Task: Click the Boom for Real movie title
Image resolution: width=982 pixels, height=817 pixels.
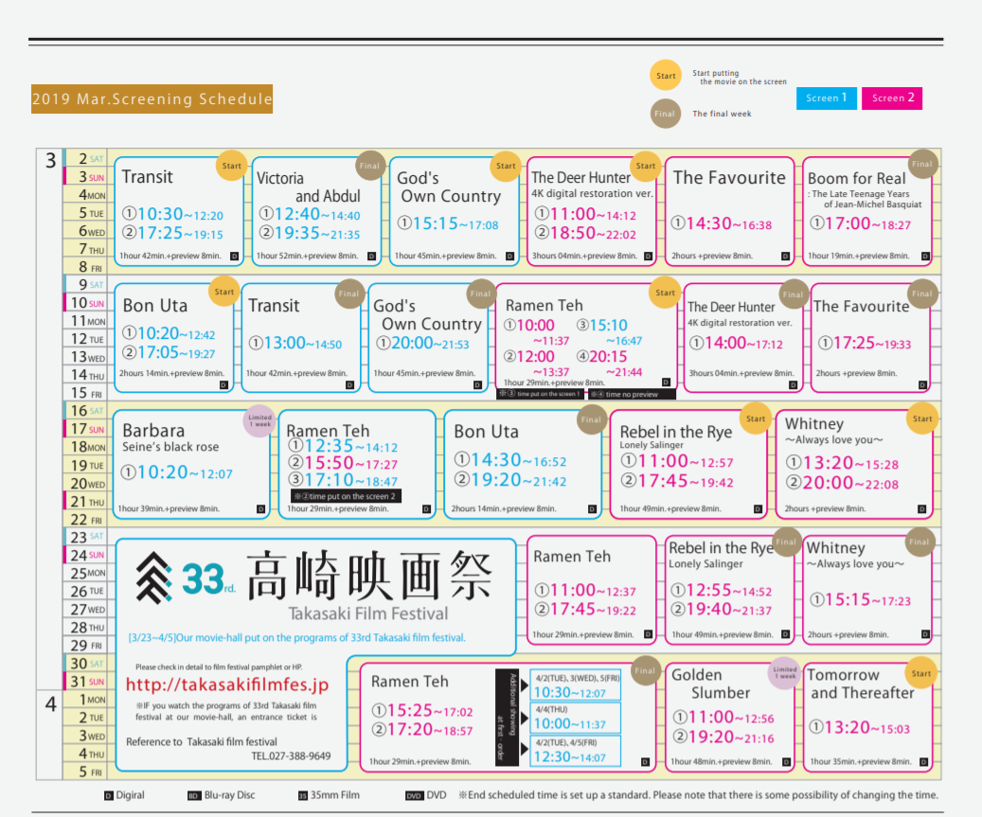Action: tap(857, 178)
